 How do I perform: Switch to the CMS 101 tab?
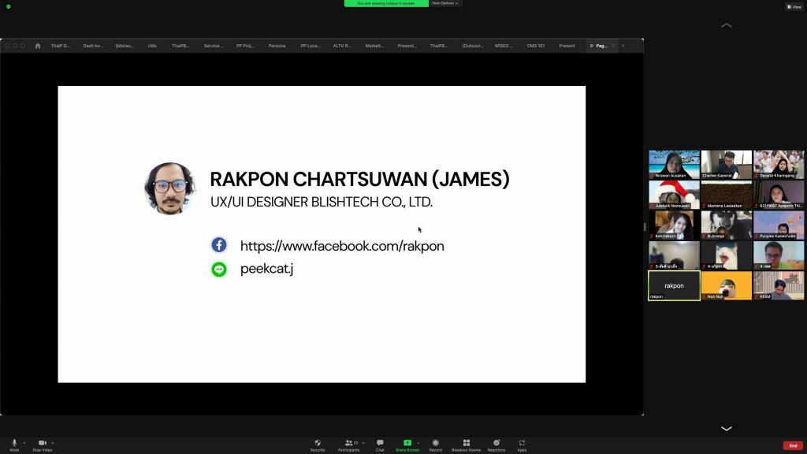pyautogui.click(x=535, y=46)
